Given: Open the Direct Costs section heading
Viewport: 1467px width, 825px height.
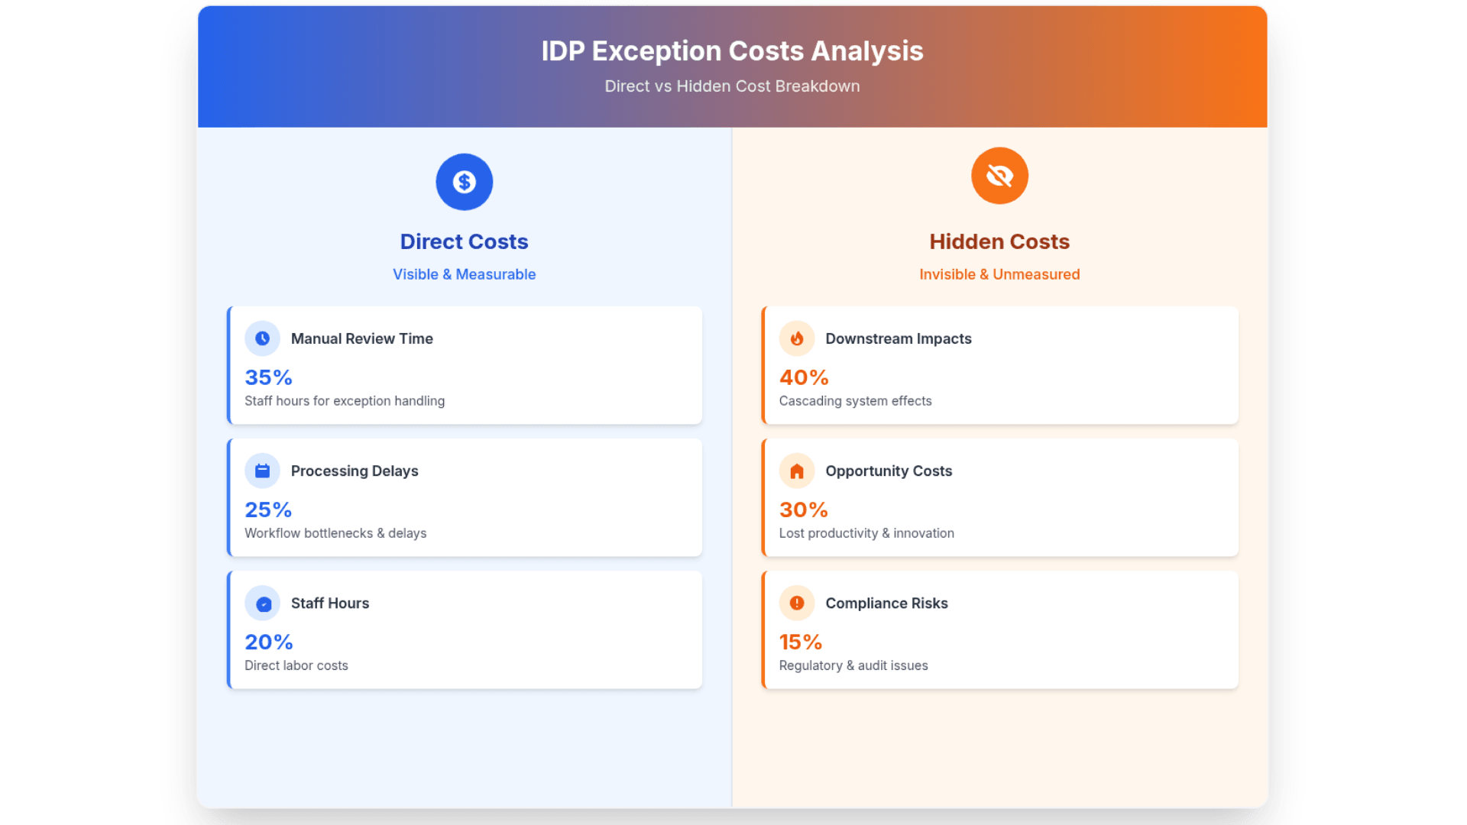Looking at the screenshot, I should 464,241.
